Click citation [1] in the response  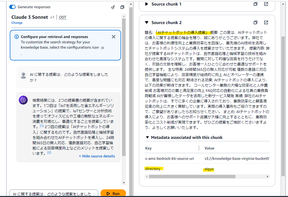(42, 126)
